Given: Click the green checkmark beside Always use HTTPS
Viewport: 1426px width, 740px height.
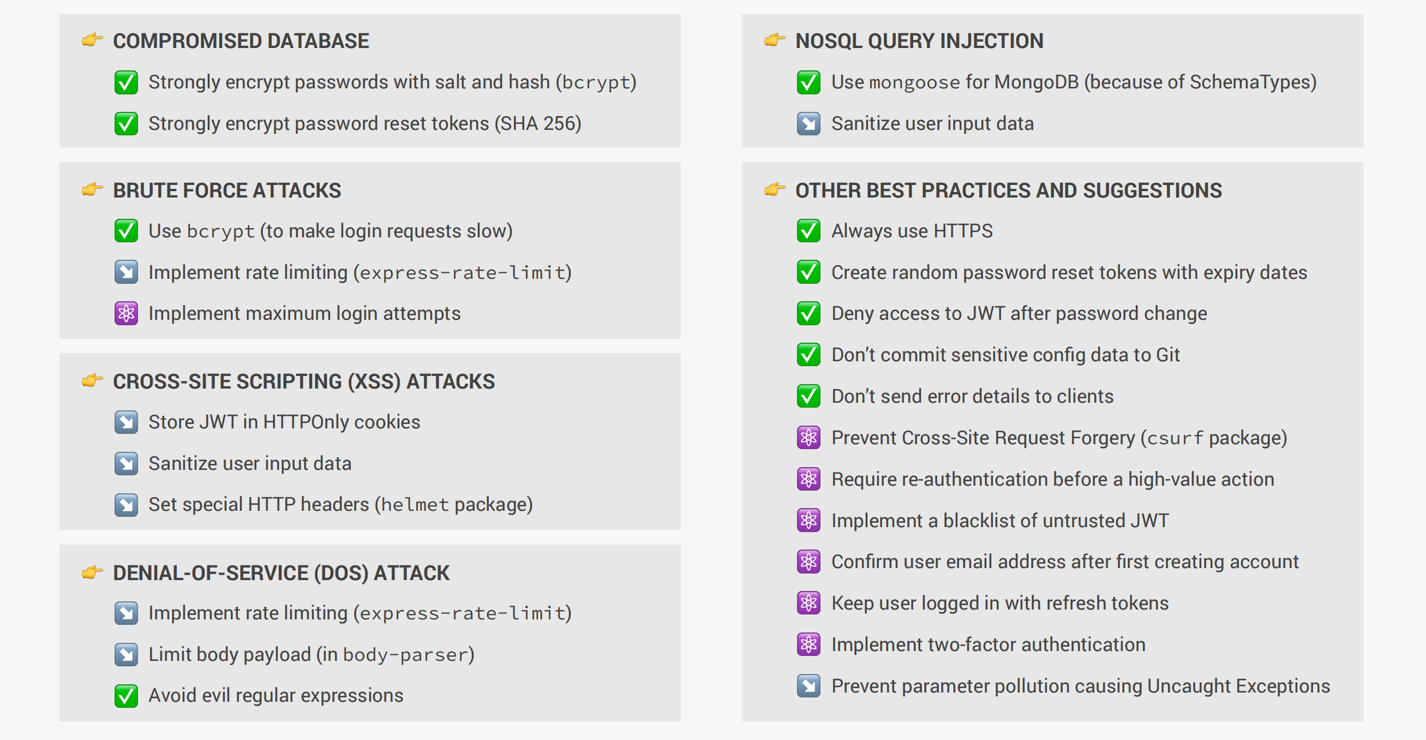Looking at the screenshot, I should [x=809, y=231].
